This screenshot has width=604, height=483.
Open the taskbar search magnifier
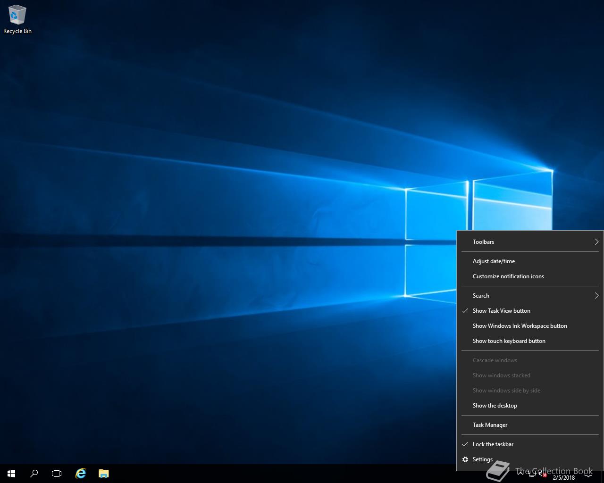(x=34, y=474)
